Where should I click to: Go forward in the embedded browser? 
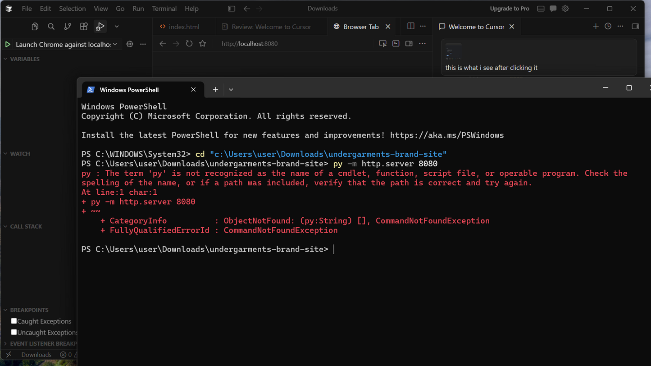[x=176, y=44]
